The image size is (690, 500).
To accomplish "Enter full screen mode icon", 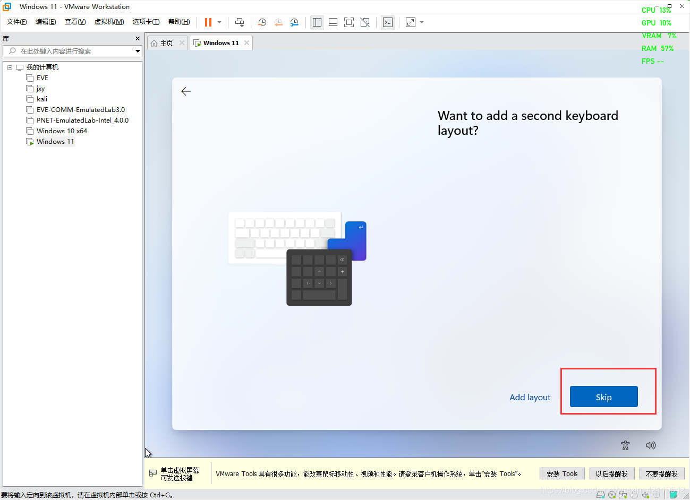I will (x=349, y=22).
